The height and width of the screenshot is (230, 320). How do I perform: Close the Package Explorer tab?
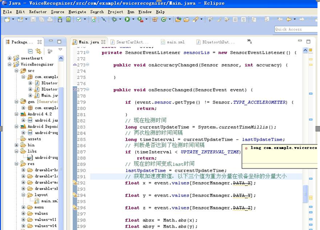click(40, 42)
